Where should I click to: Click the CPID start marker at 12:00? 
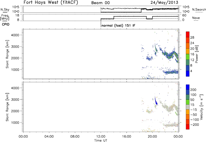click(x=101, y=24)
